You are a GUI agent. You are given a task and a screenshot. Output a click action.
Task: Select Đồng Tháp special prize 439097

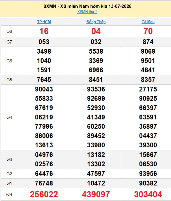point(96,194)
